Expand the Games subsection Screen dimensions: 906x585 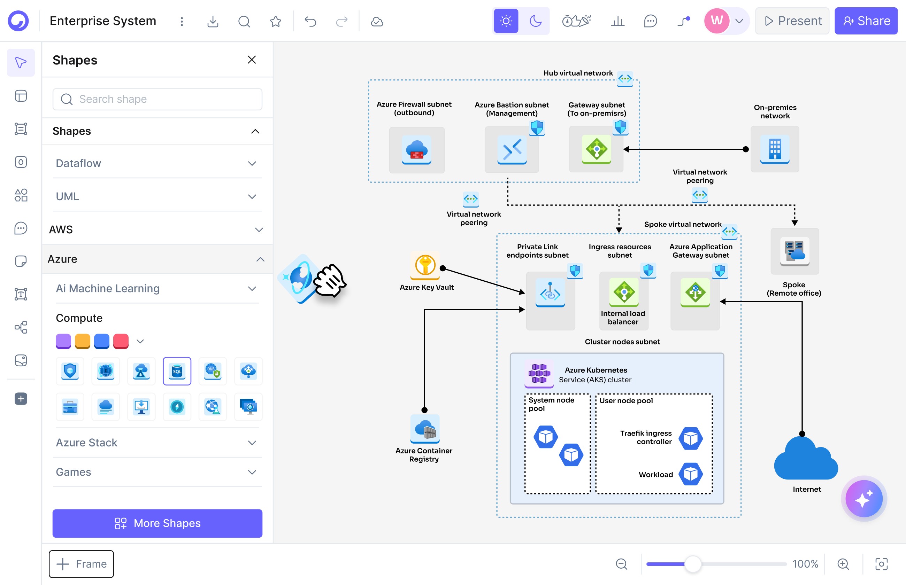(x=158, y=472)
